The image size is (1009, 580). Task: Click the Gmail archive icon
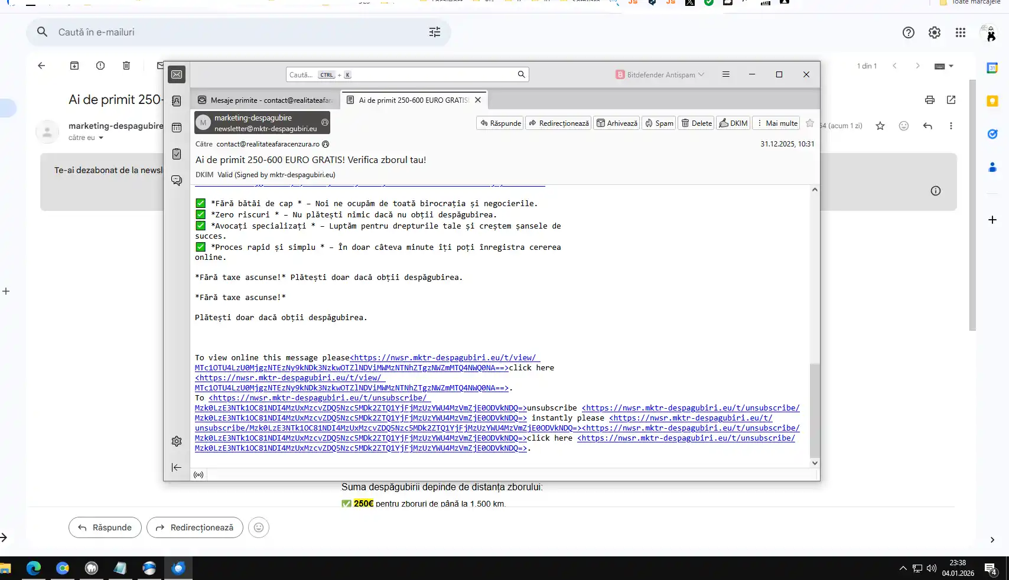pyautogui.click(x=74, y=66)
